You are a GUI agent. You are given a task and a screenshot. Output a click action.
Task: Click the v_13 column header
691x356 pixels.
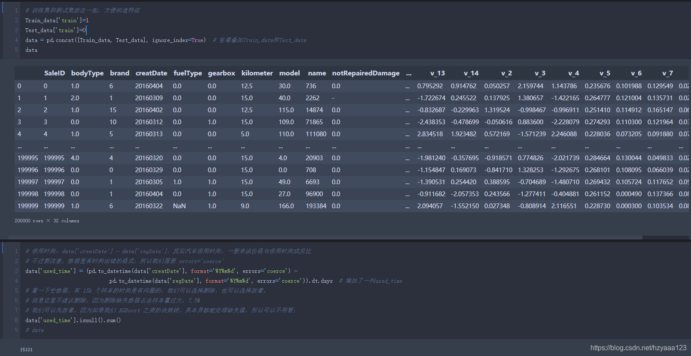[x=438, y=73]
